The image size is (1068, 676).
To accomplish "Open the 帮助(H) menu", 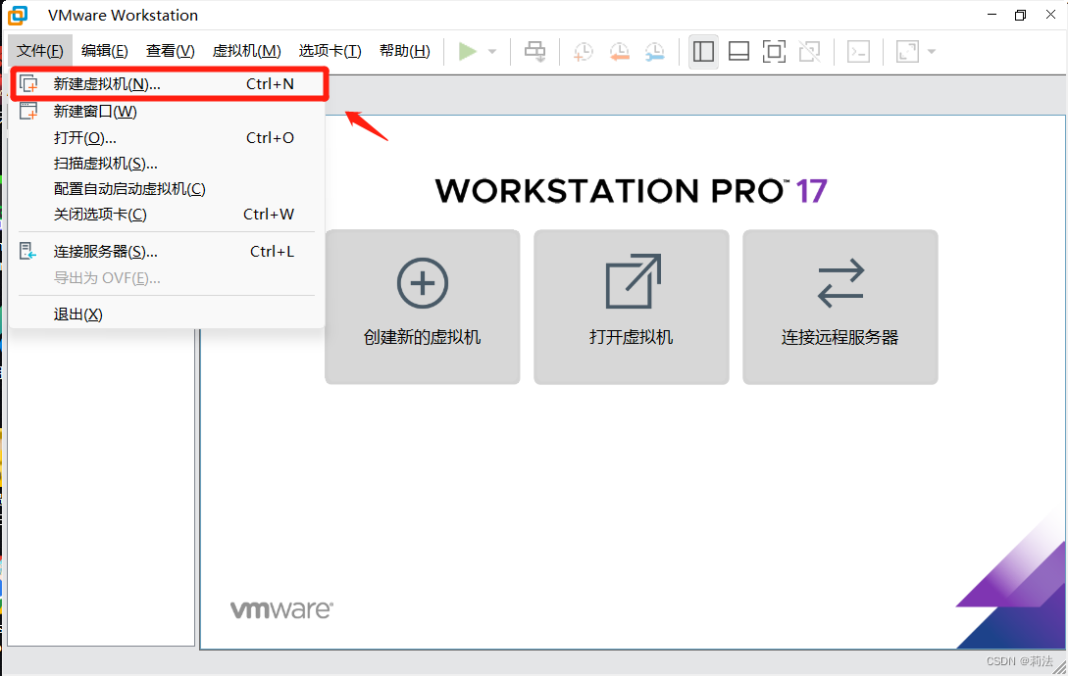I will click(405, 51).
